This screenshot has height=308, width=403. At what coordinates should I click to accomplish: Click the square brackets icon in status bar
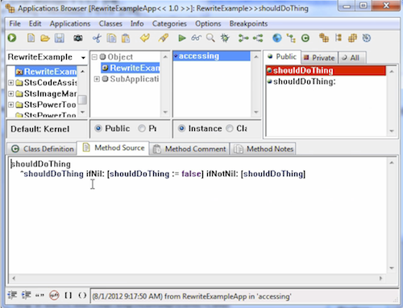[x=69, y=295]
